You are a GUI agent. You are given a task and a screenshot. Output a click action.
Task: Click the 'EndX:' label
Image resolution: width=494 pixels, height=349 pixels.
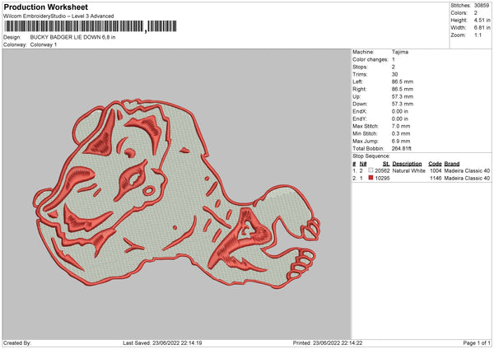click(360, 111)
